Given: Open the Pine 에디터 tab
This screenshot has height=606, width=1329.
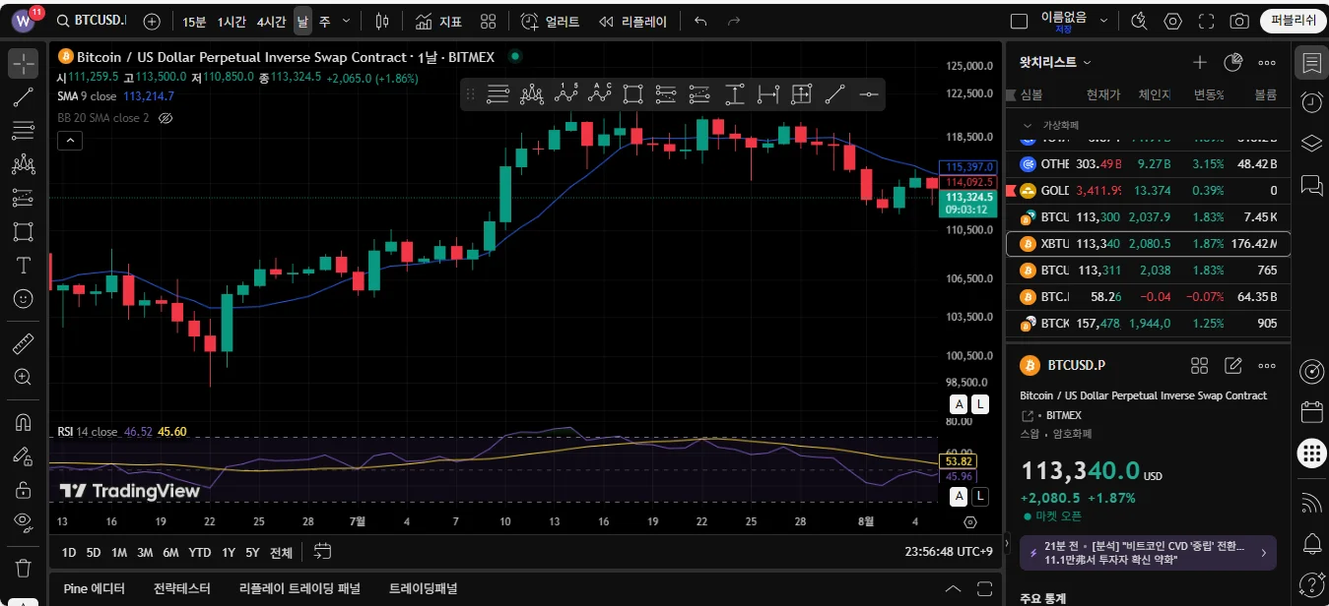Looking at the screenshot, I should (94, 588).
